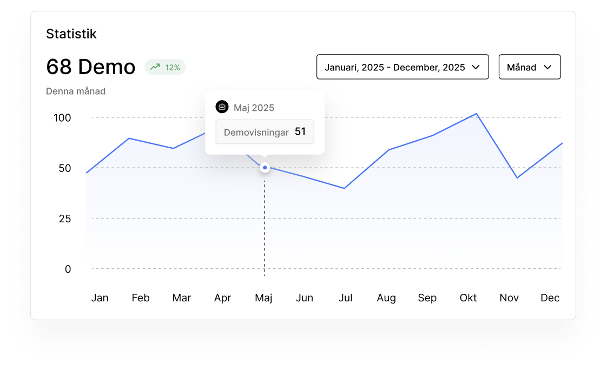Expand the Månad period dropdown
The height and width of the screenshot is (370, 607).
click(529, 67)
